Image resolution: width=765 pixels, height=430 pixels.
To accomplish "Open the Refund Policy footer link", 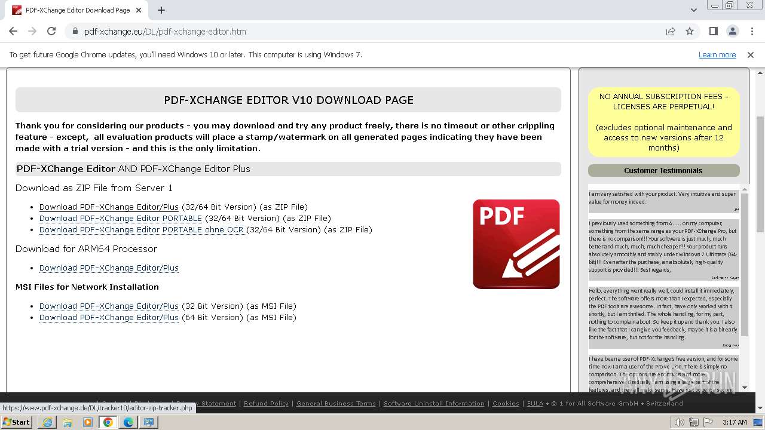I will click(x=266, y=403).
